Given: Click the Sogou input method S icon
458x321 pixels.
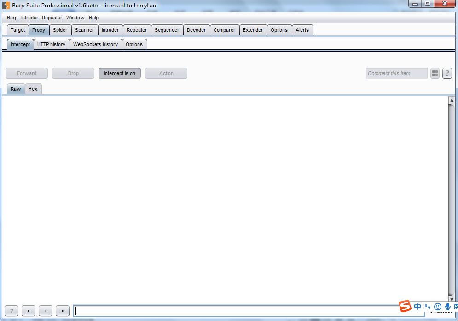Looking at the screenshot, I should coord(405,306).
